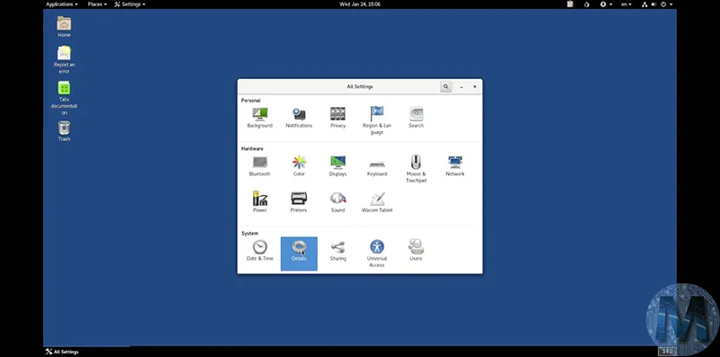Click the volume icon in the top bar
720x357 pixels.
tap(654, 4)
